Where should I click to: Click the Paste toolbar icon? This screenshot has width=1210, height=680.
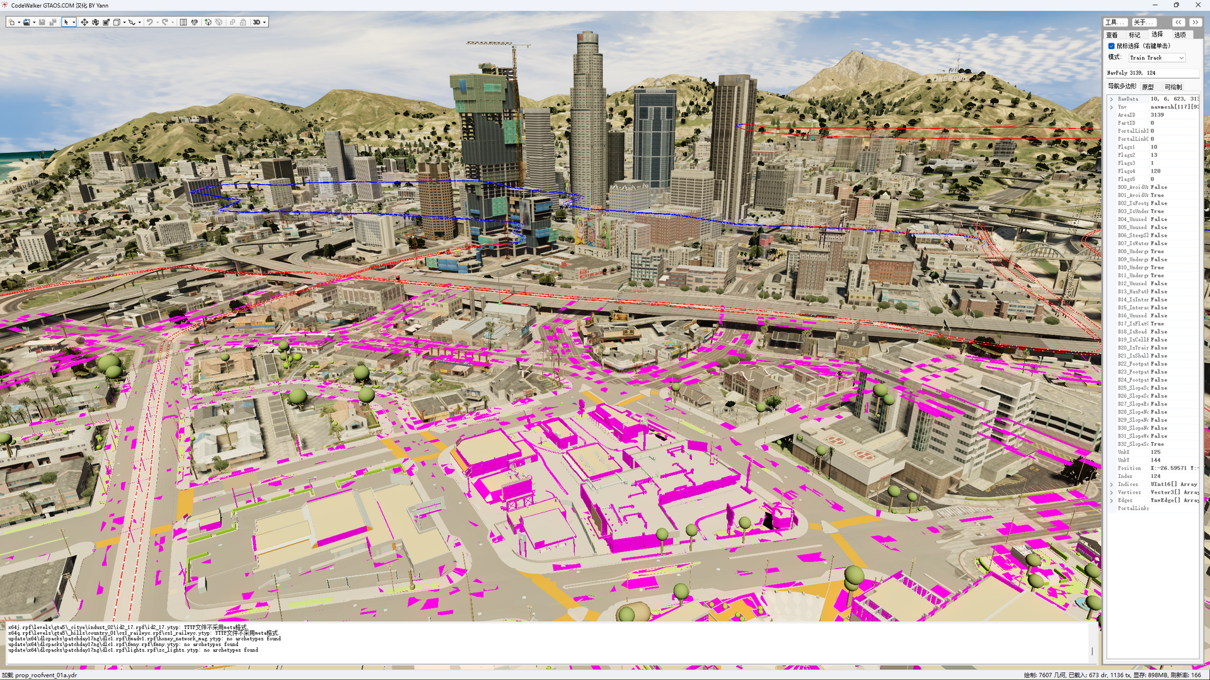tap(243, 22)
